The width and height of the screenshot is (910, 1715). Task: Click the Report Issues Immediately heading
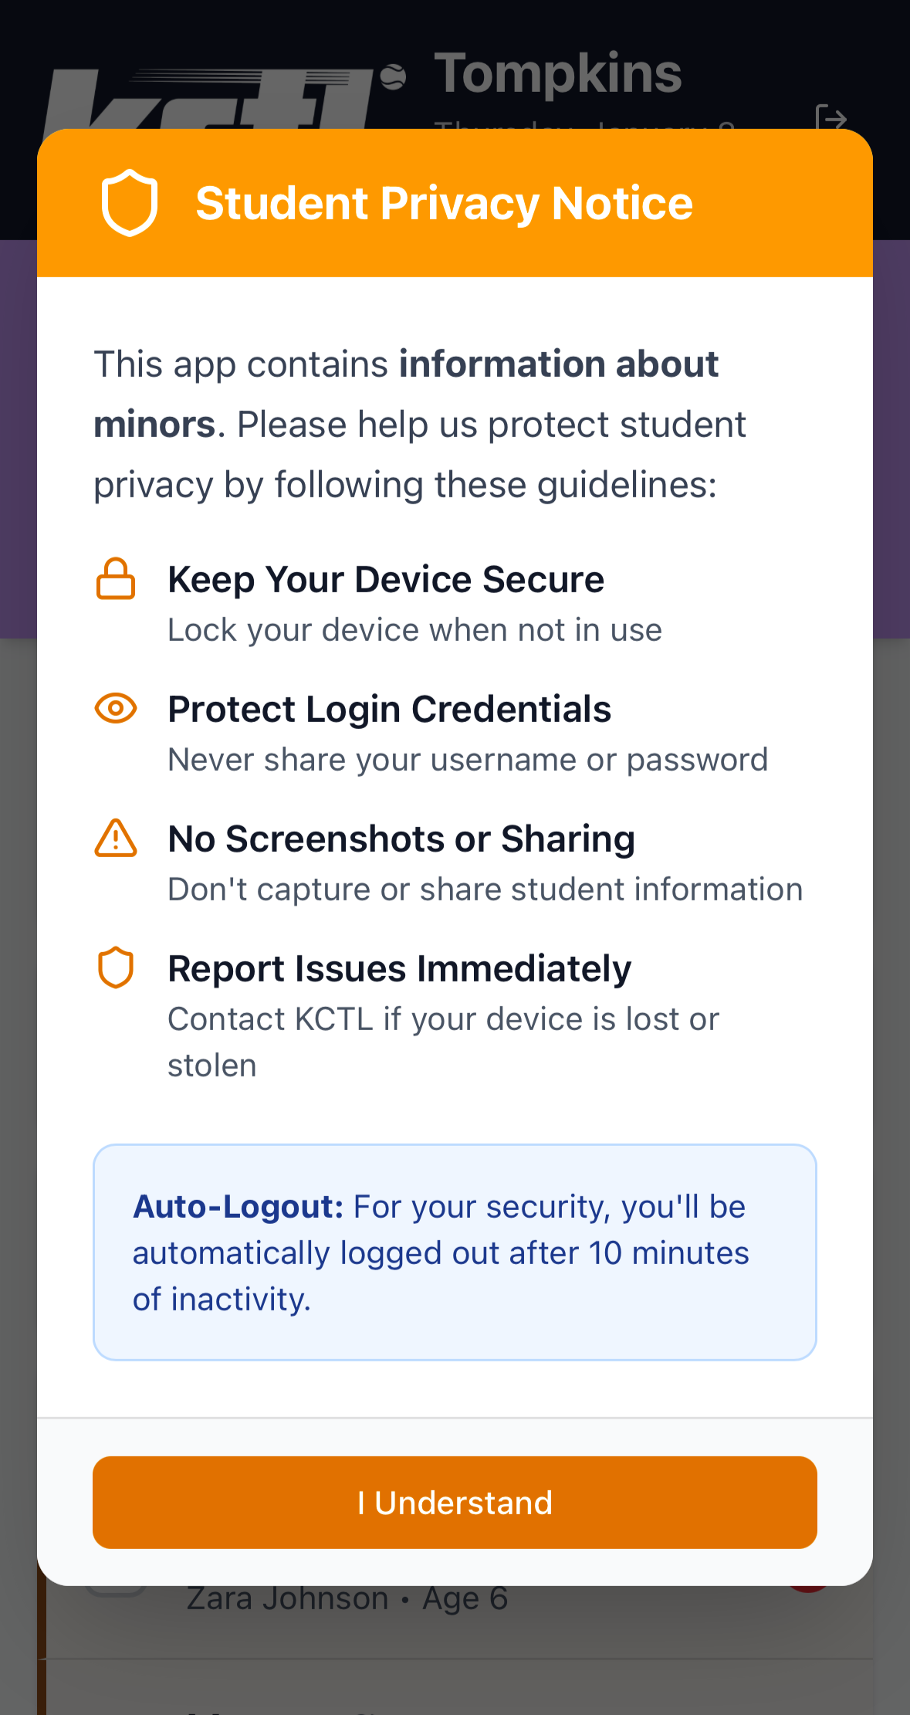(x=399, y=968)
